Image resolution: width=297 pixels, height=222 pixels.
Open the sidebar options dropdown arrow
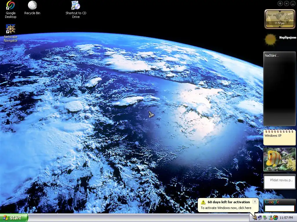(x=286, y=3)
